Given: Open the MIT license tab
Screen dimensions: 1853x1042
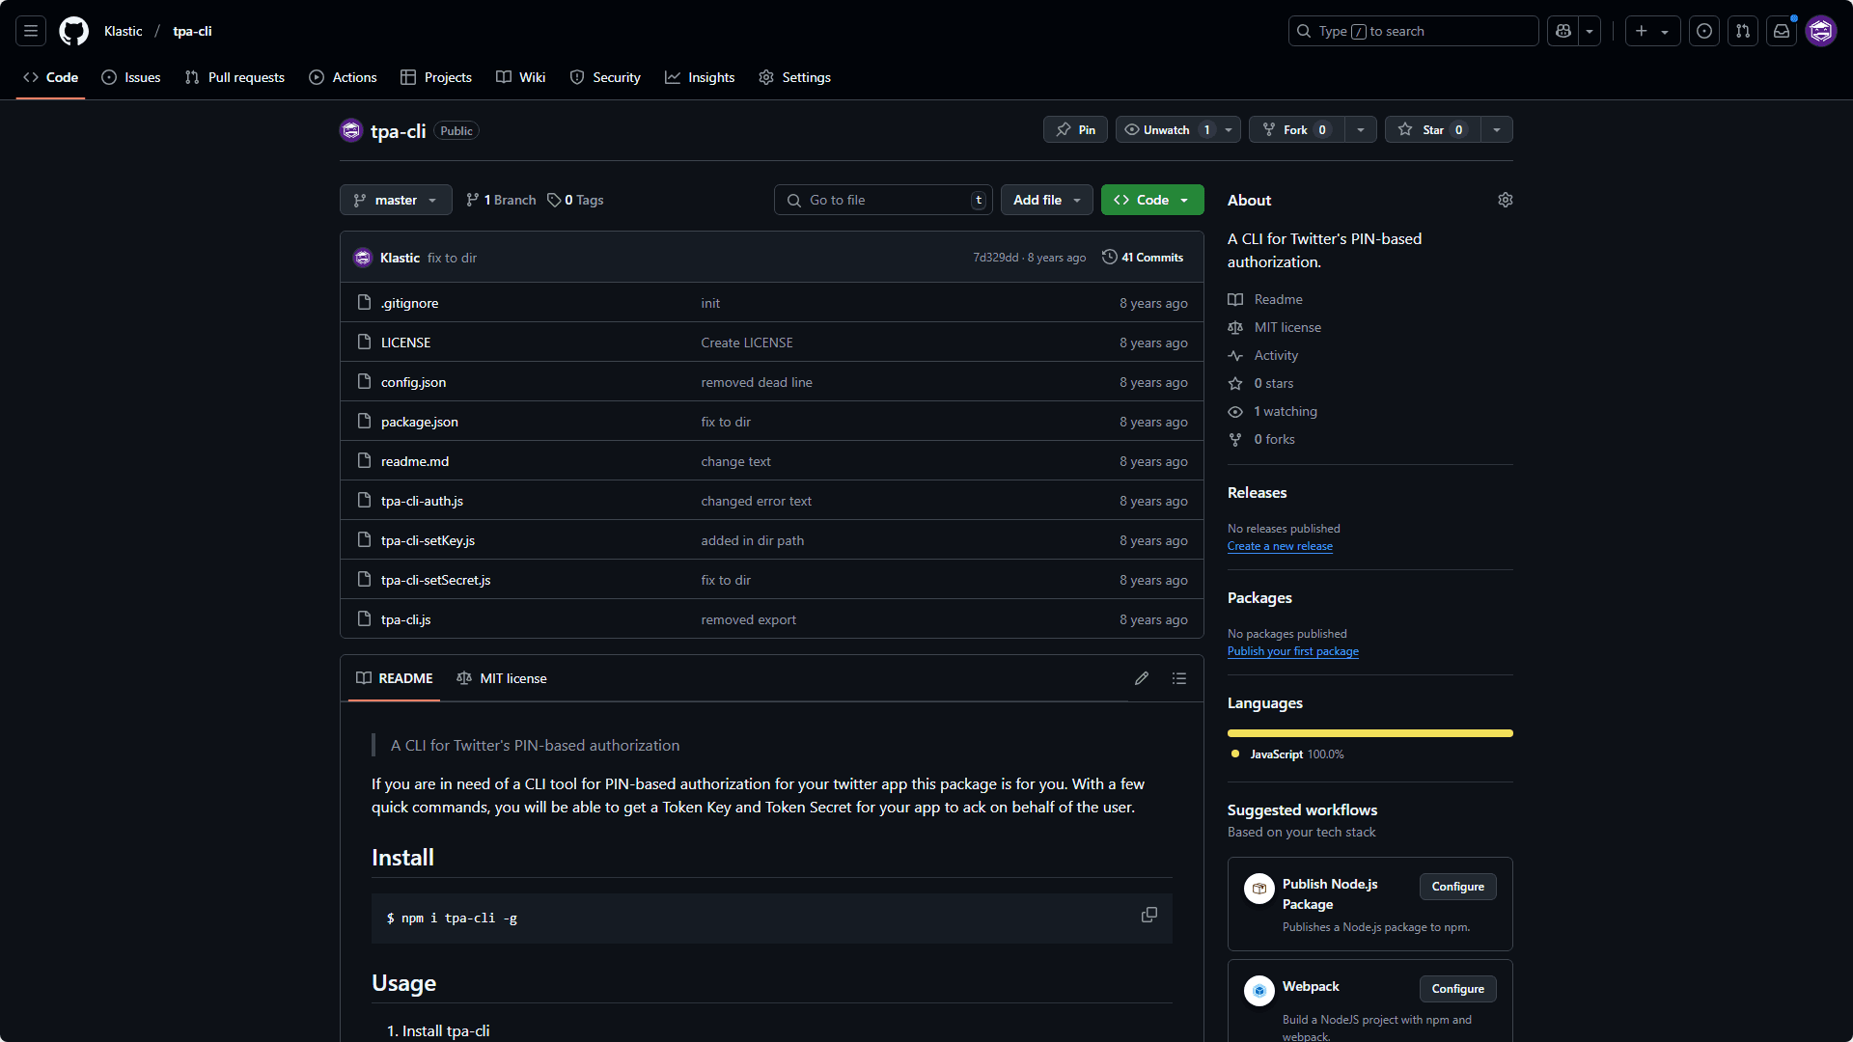Looking at the screenshot, I should [x=502, y=678].
